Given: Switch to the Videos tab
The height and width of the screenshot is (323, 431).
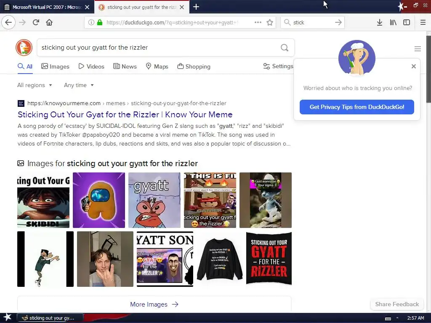Looking at the screenshot, I should [91, 66].
